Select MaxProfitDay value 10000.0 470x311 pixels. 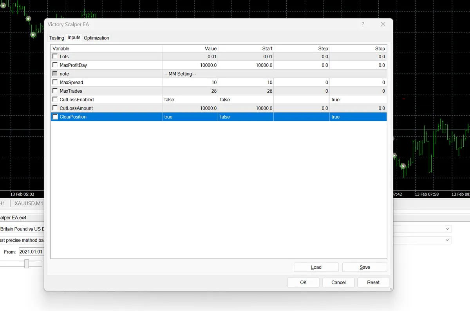click(190, 65)
